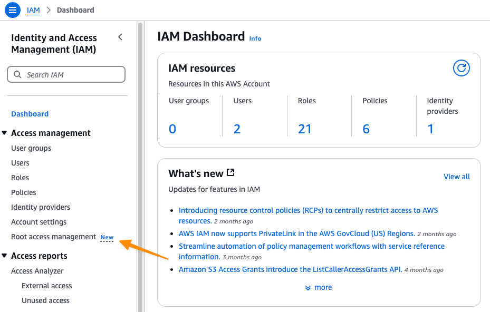Open Access Analyzer in the sidebar
The width and height of the screenshot is (490, 312).
tap(37, 271)
